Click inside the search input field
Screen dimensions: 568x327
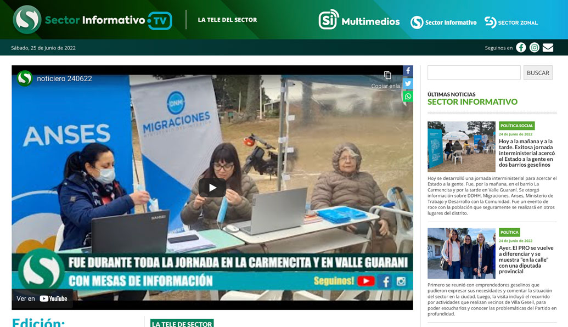click(x=473, y=72)
